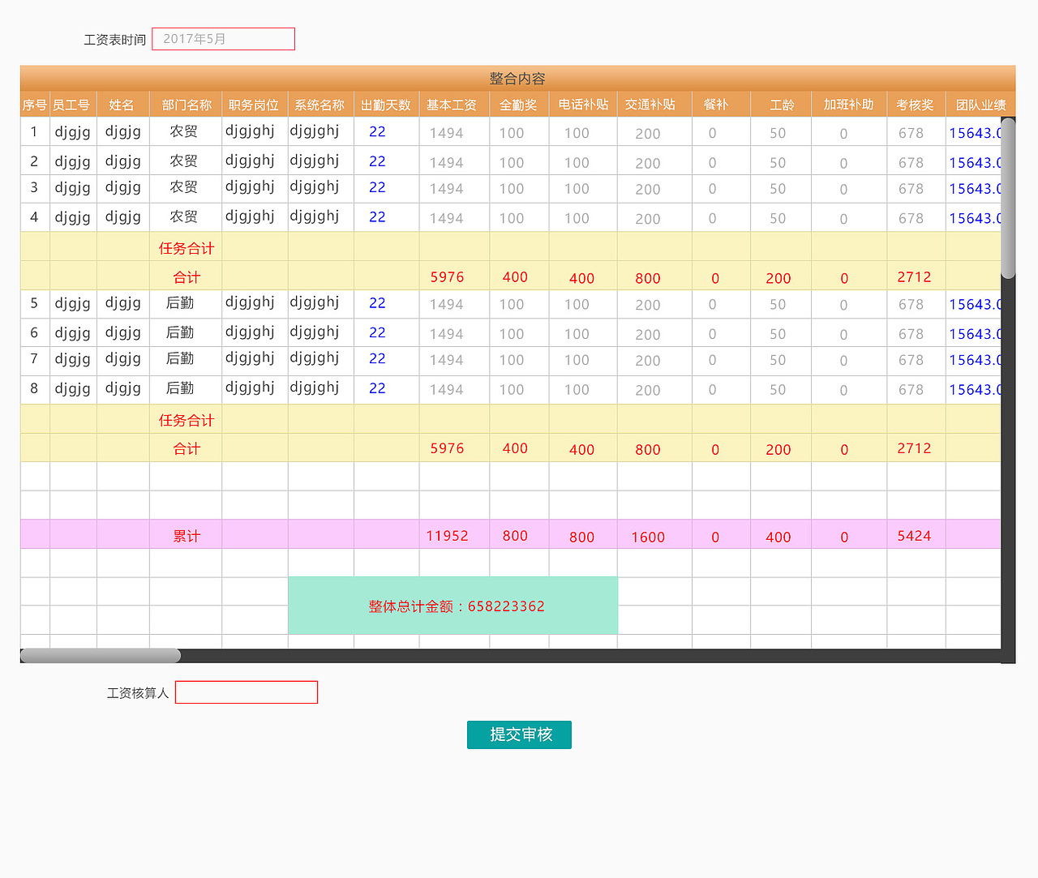The height and width of the screenshot is (878, 1038).
Task: Select the 农贸 department cell in row 3
Action: click(184, 187)
